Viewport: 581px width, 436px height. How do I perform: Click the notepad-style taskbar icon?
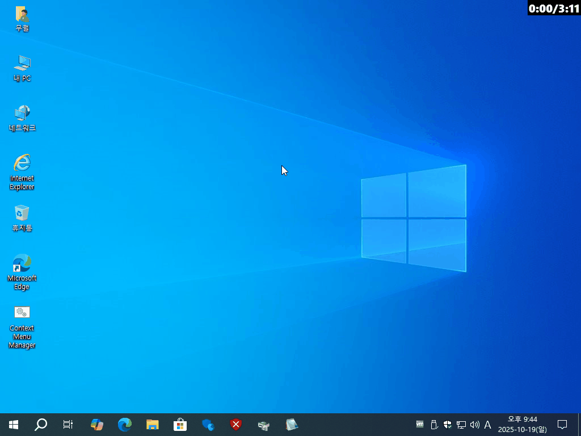[292, 425]
